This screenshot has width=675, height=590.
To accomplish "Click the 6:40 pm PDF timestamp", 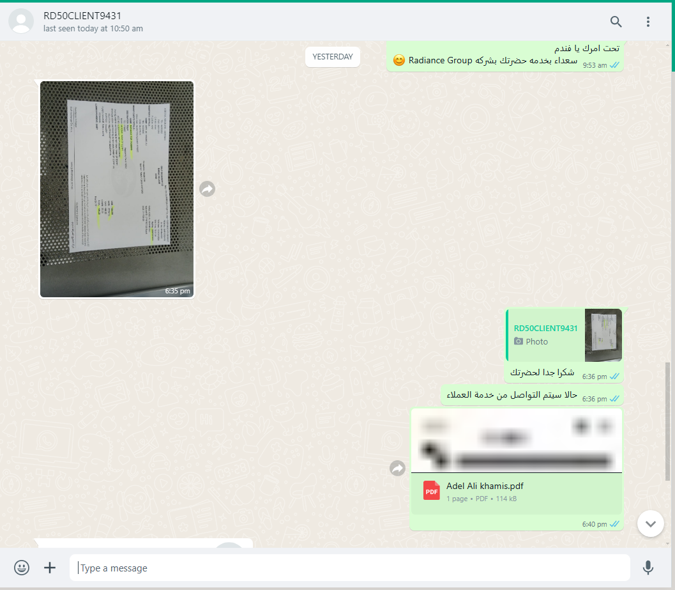I will click(595, 524).
